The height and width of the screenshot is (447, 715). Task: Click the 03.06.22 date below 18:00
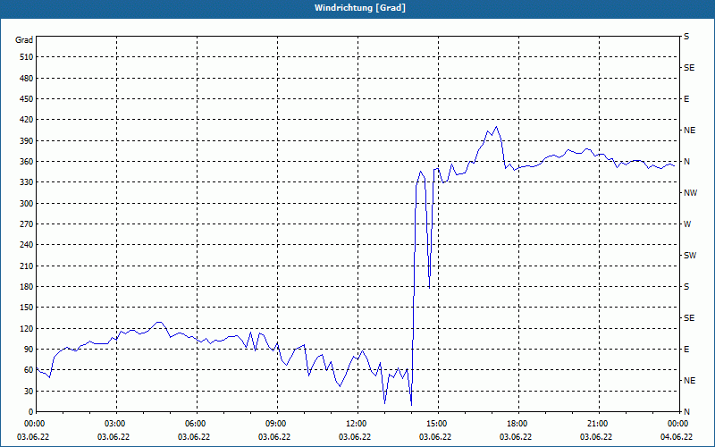click(516, 437)
